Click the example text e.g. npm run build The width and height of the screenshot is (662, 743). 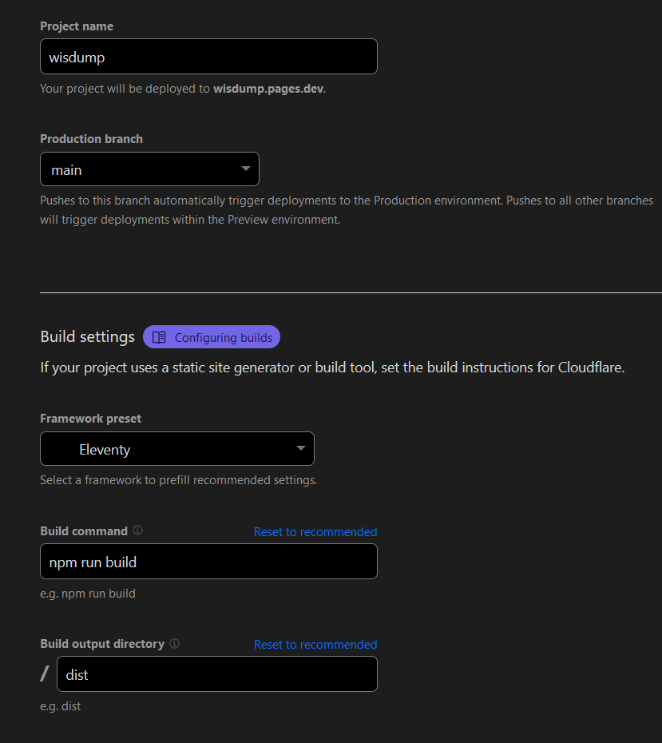click(87, 593)
